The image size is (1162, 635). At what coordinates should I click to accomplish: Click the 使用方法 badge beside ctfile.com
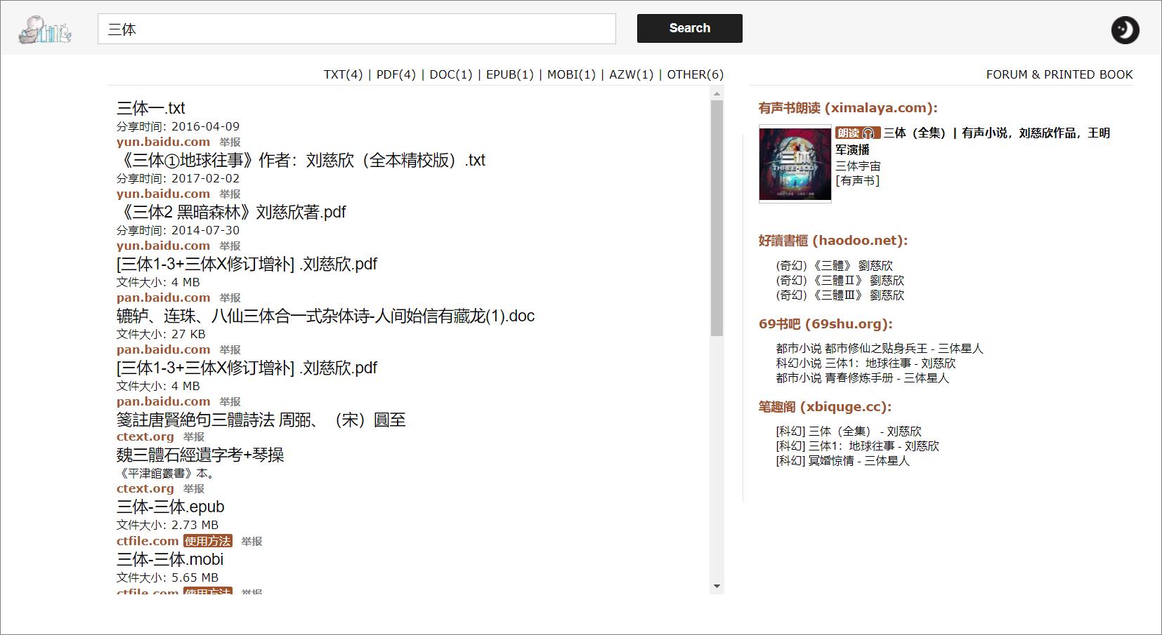[x=207, y=541]
